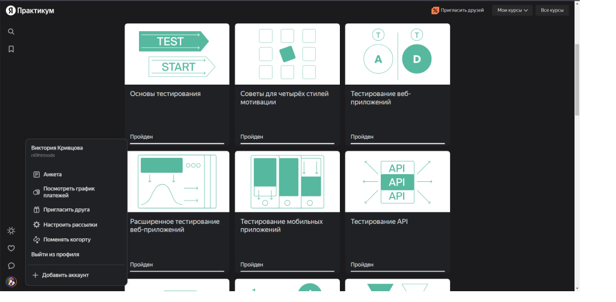Open the Расширенное тестирование веб-приложений thumbnail
The width and height of the screenshot is (616, 302).
(177, 182)
